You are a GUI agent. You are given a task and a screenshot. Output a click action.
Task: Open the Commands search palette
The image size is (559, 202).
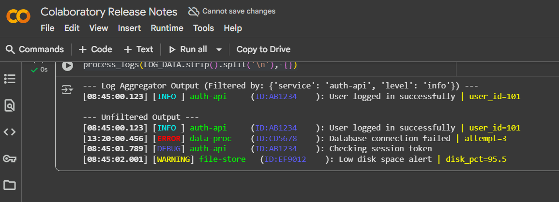(x=35, y=49)
